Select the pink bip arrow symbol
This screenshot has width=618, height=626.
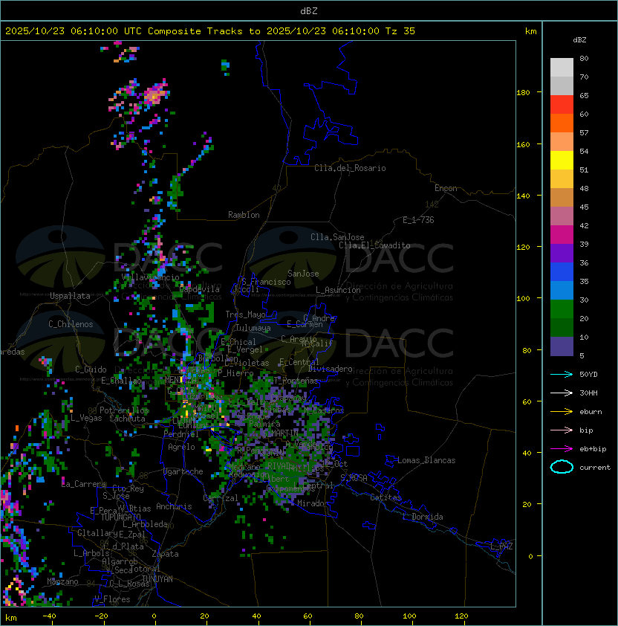[x=562, y=430]
